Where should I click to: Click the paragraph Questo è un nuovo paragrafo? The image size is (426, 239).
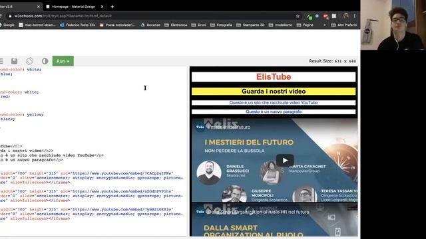(274, 112)
